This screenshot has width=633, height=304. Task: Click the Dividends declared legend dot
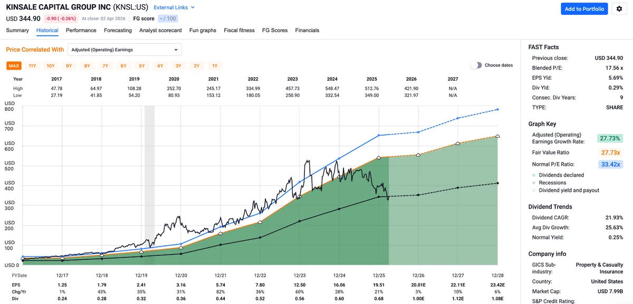534,175
